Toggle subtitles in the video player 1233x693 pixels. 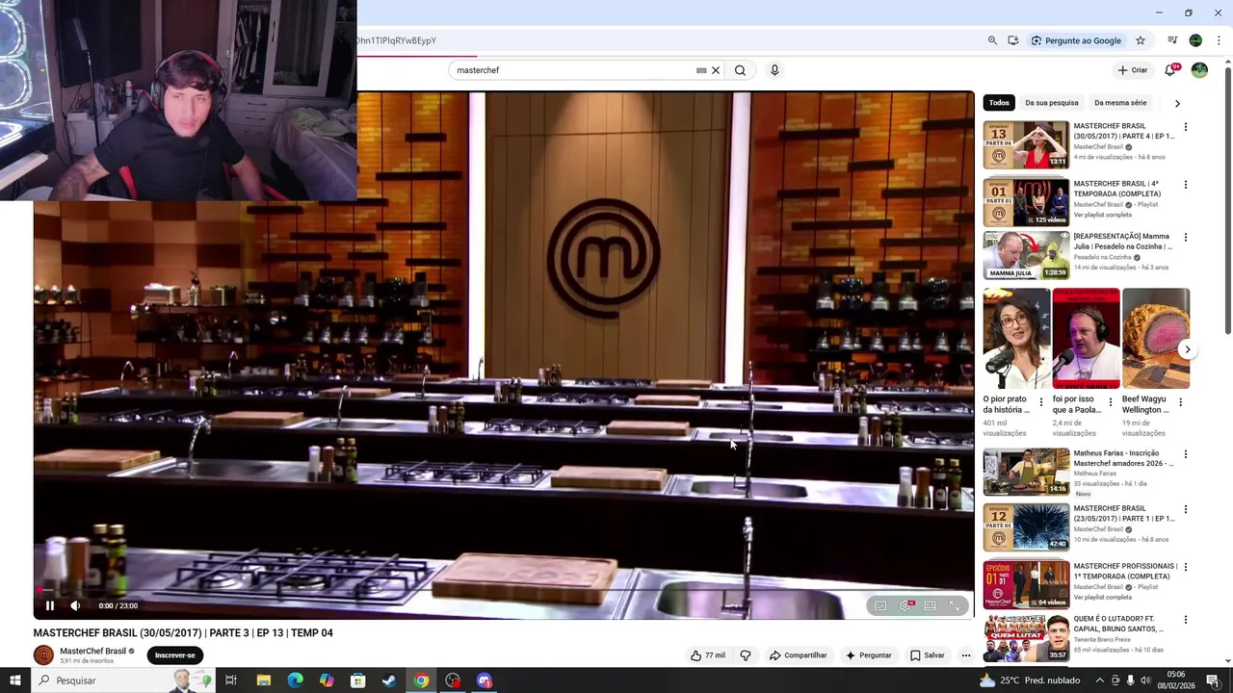tap(880, 605)
